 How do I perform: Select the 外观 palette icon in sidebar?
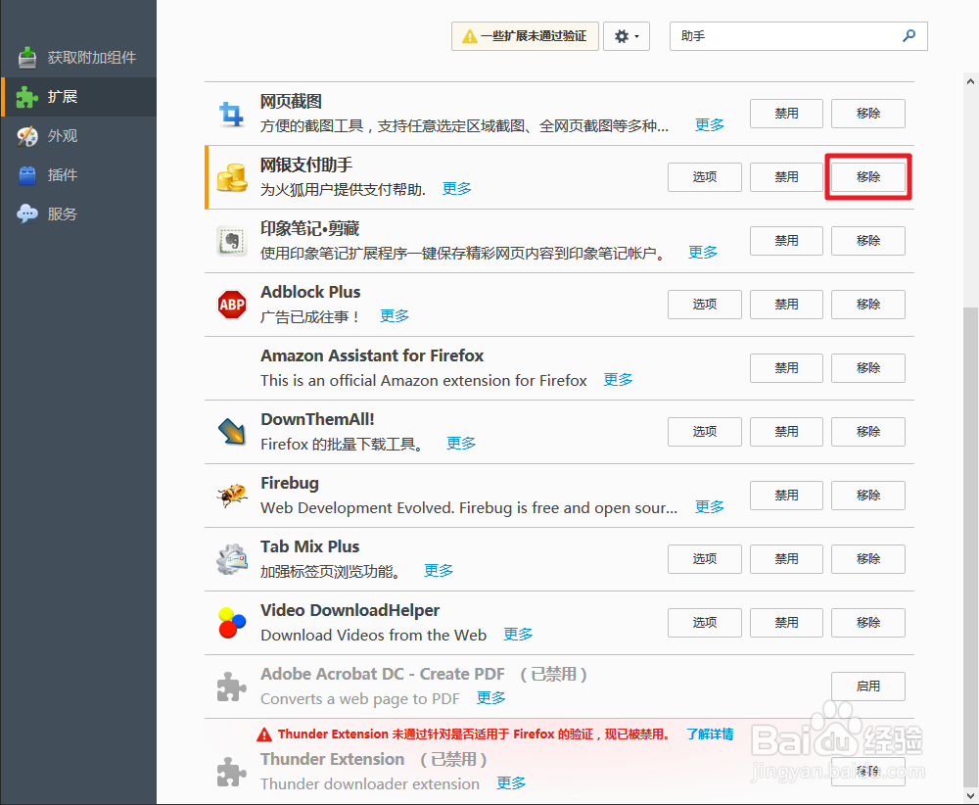click(26, 136)
